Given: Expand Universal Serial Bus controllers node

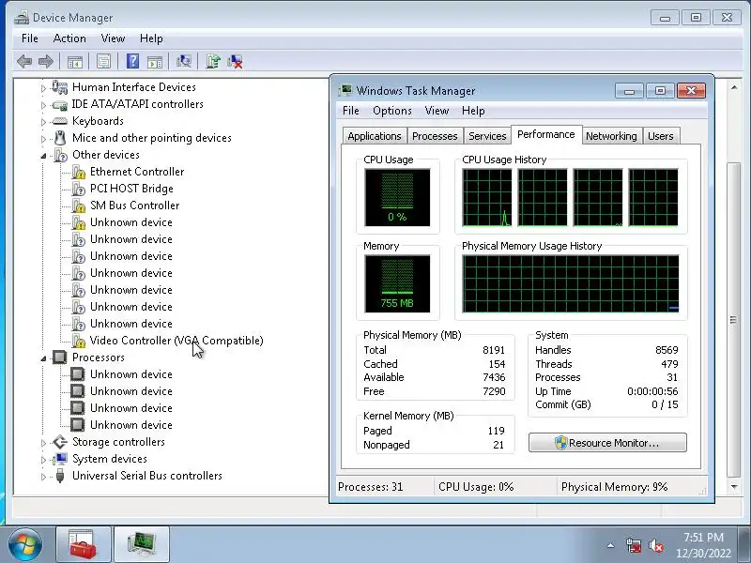Looking at the screenshot, I should (43, 477).
